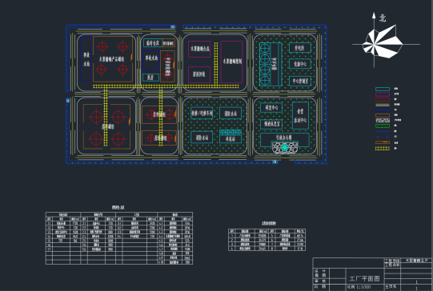Click the top boundary gate marker
The image size is (433, 291).
[173, 26]
